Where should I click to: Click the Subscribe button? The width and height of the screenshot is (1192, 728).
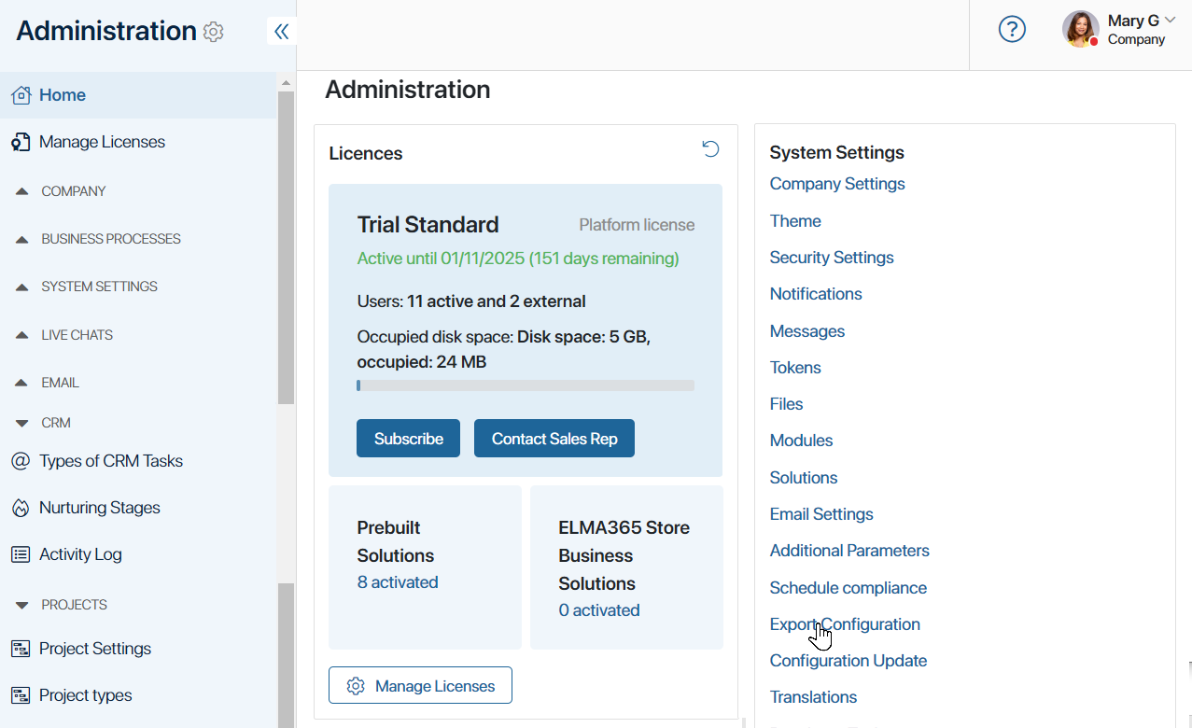[x=408, y=439]
